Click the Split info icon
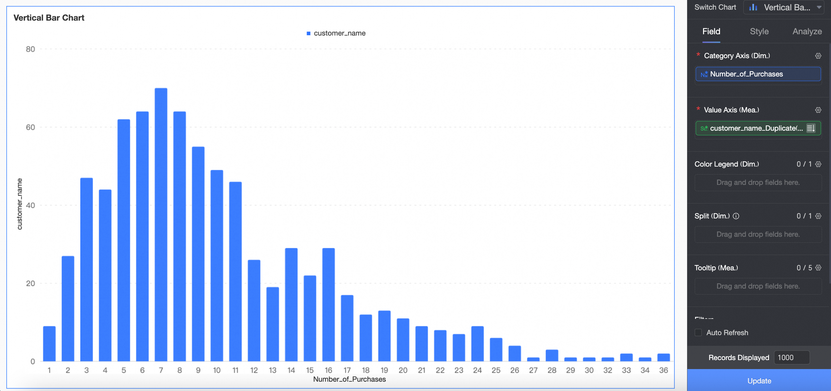831x391 pixels. tap(736, 216)
